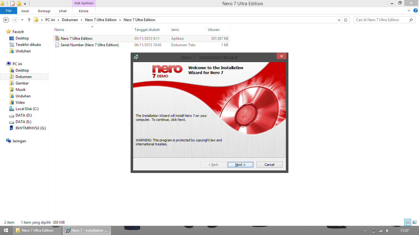Click PC ini in the address path
This screenshot has height=235, width=419.
(x=50, y=20)
